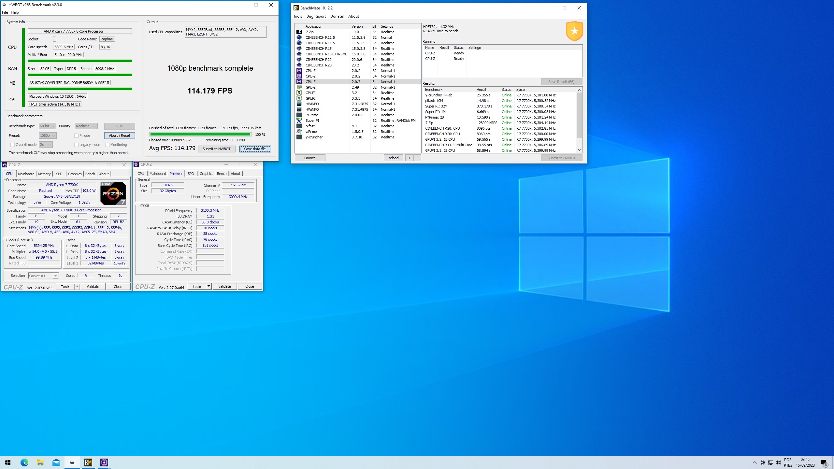Viewport: 834px width, 469px height.
Task: Select the 7-Zip application icon in BenchMate
Action: pos(299,32)
